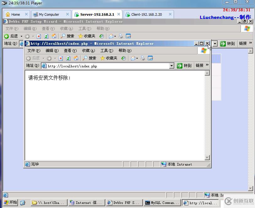
Task: Open Mail dropdown arrow in localhost window
Action: [x=137, y=58]
